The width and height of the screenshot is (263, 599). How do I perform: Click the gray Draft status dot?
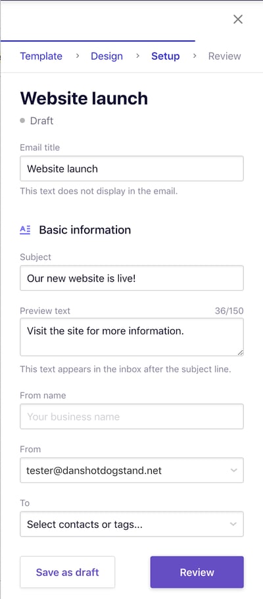coord(22,120)
